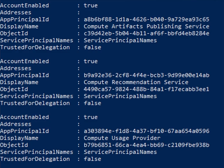The width and height of the screenshot is (224, 168).
Task: Click the Compute Recommendation Service display name
Action: [x=136, y=82]
